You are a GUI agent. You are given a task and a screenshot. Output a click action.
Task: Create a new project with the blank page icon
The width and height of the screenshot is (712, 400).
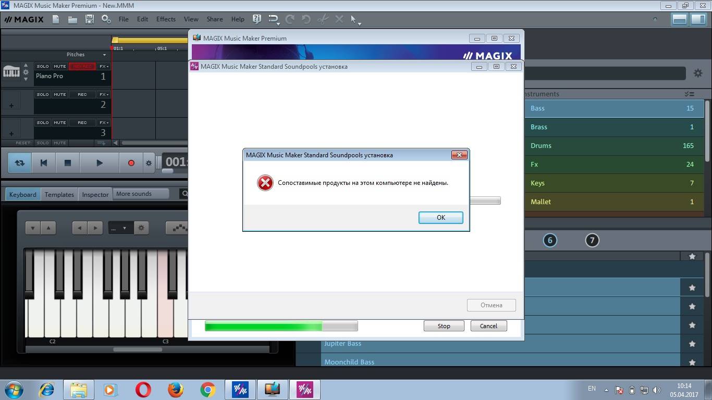click(x=56, y=19)
